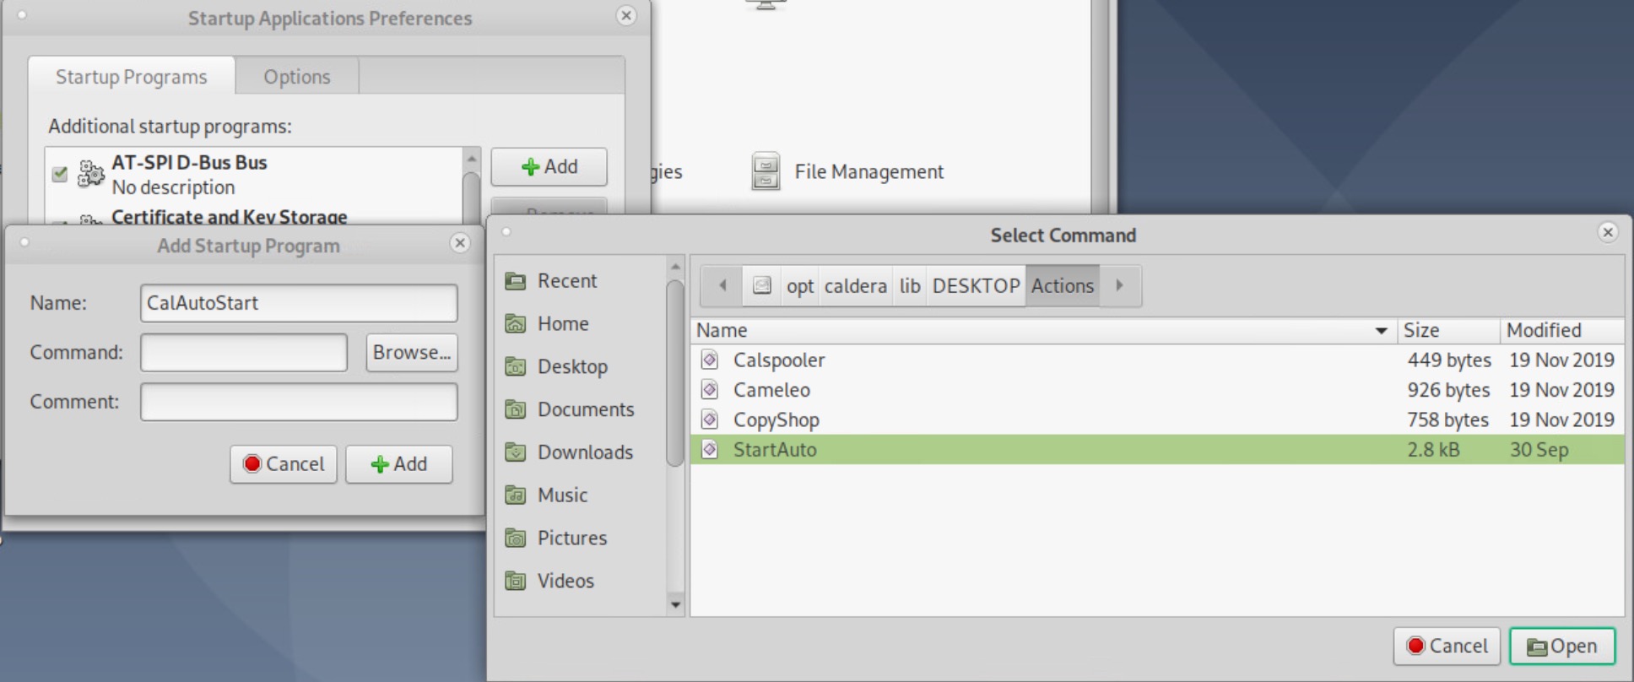This screenshot has height=682, width=1634.
Task: Jump to the DESKTOP path segment
Action: [x=976, y=286]
